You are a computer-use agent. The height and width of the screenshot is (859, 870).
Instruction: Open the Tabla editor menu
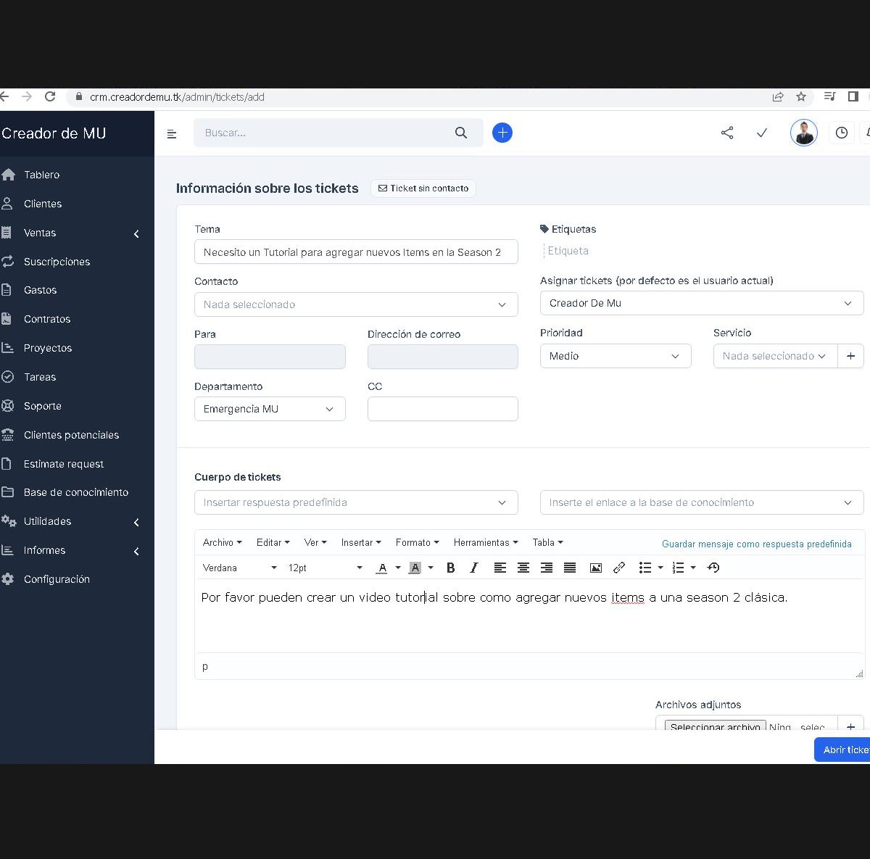coord(547,542)
